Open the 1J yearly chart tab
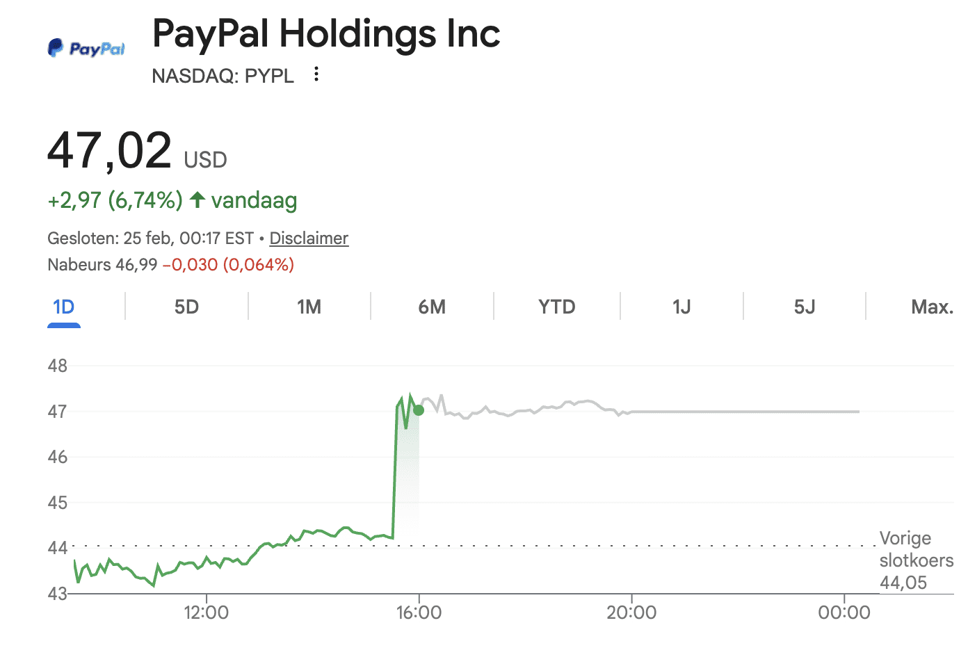 coord(681,307)
